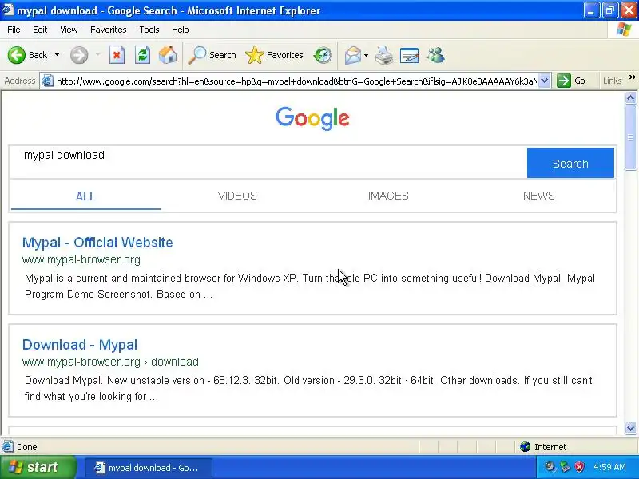Click the page icon in address bar

pyautogui.click(x=48, y=81)
